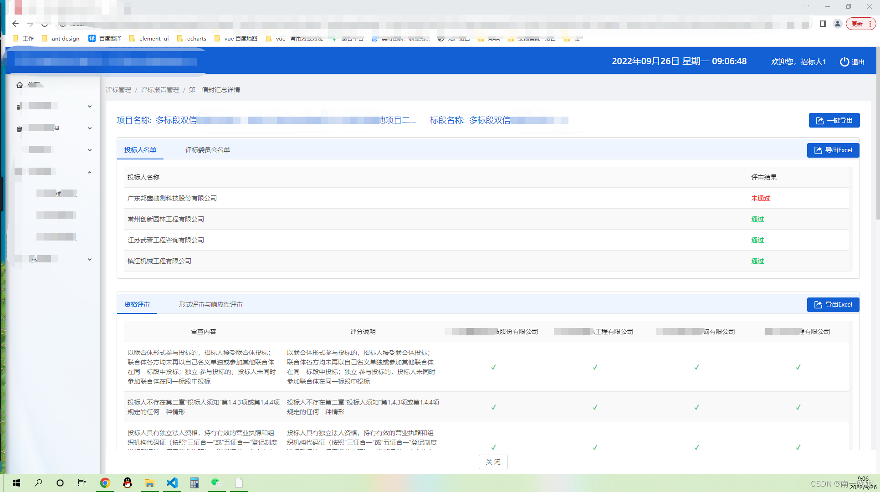
Task: Export bidder list via 导出Excel button
Action: pos(833,150)
